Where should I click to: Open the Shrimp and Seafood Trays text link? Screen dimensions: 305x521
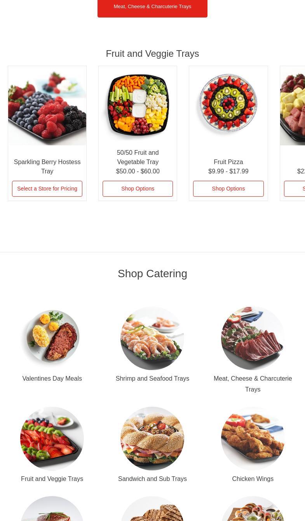coord(152,378)
